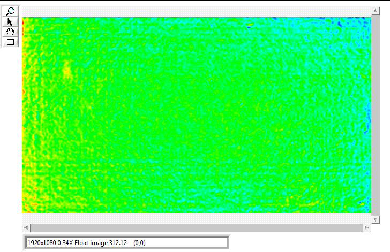The width and height of the screenshot is (390, 252).
Task: Click the vertical scrollbar thumb
Action: (x=376, y=115)
